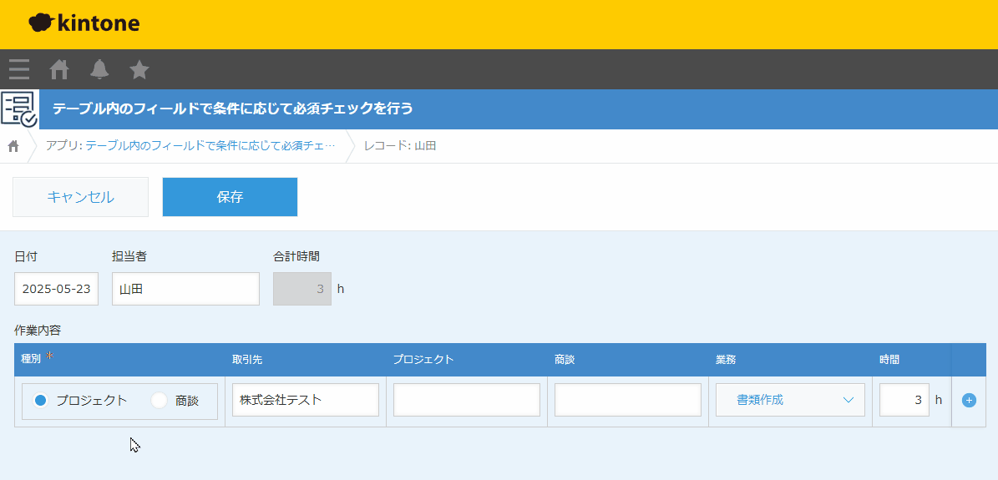Click the kintone logo
Viewport: 998px width, 480px height.
84,23
